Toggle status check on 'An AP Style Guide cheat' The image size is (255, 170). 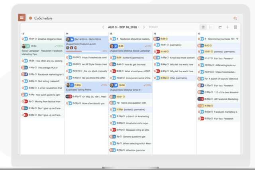pyautogui.click(x=67, y=64)
